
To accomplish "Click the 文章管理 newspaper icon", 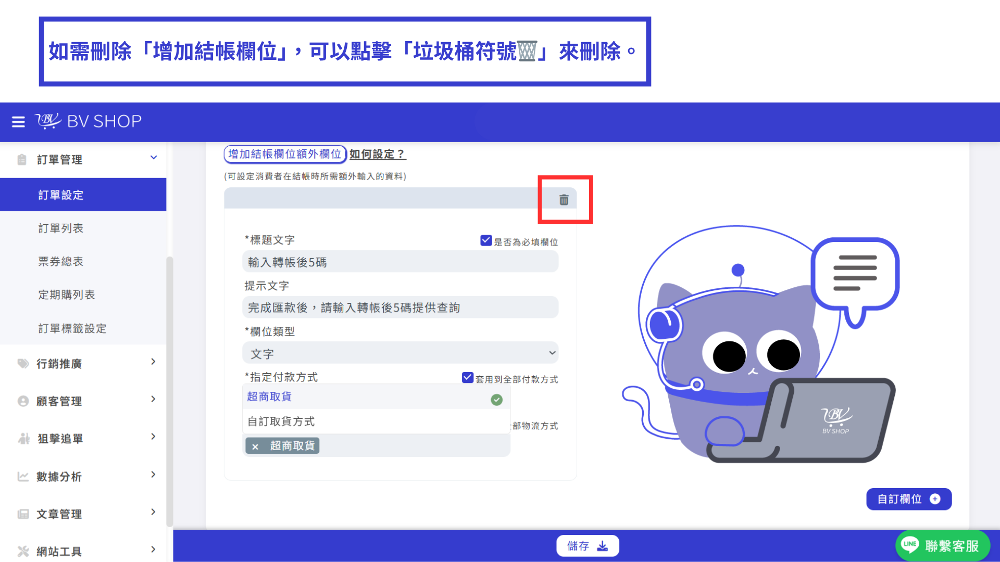I will pos(23,514).
